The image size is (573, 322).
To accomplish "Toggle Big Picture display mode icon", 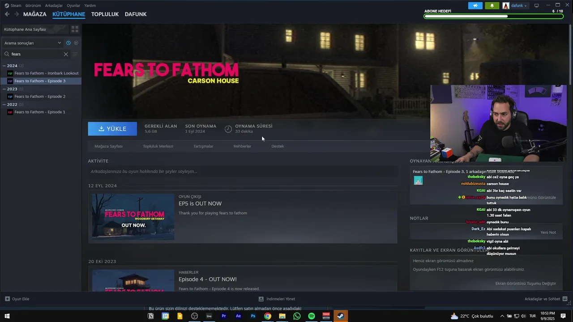I will tap(536, 5).
